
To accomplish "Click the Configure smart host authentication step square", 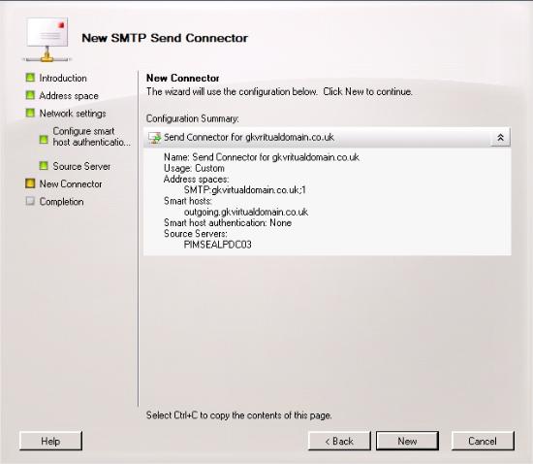I will (44, 139).
